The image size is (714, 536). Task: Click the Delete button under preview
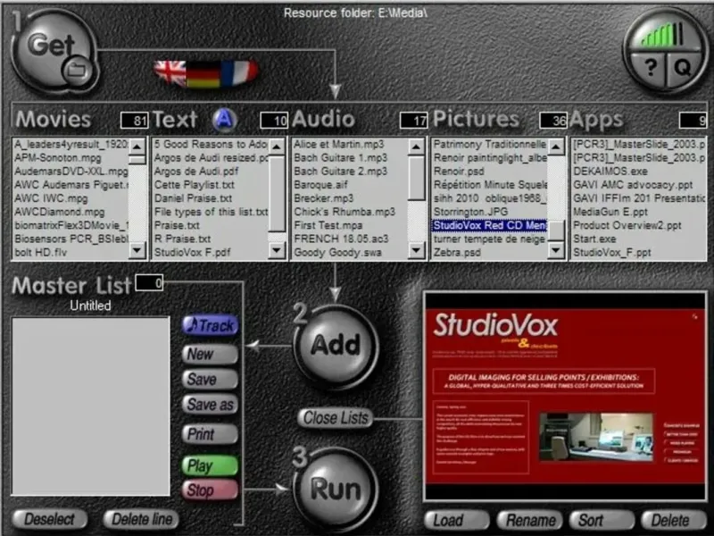pos(674,520)
